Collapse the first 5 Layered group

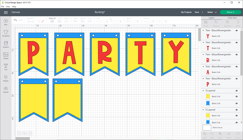click(x=203, y=90)
